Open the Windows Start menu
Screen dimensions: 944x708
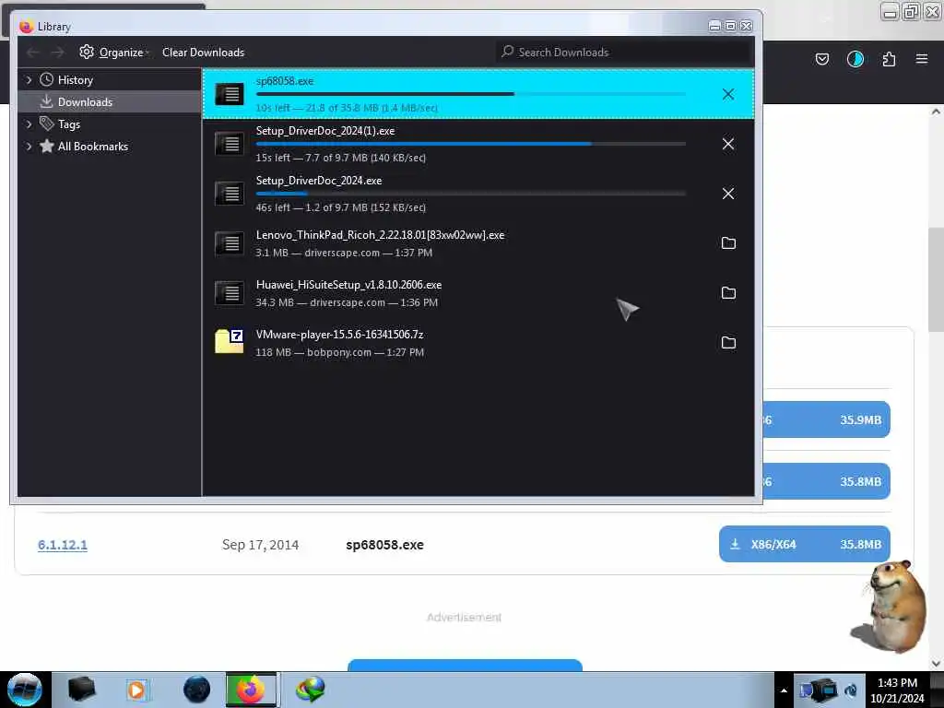pyautogui.click(x=24, y=690)
